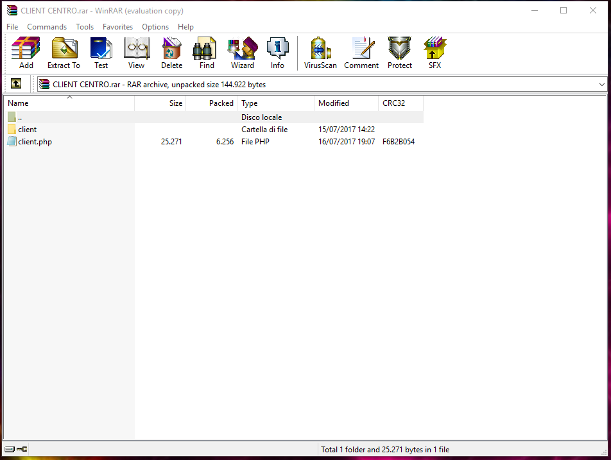This screenshot has width=611, height=460.
Task: Sort by the CRC32 column header
Action: (x=400, y=103)
